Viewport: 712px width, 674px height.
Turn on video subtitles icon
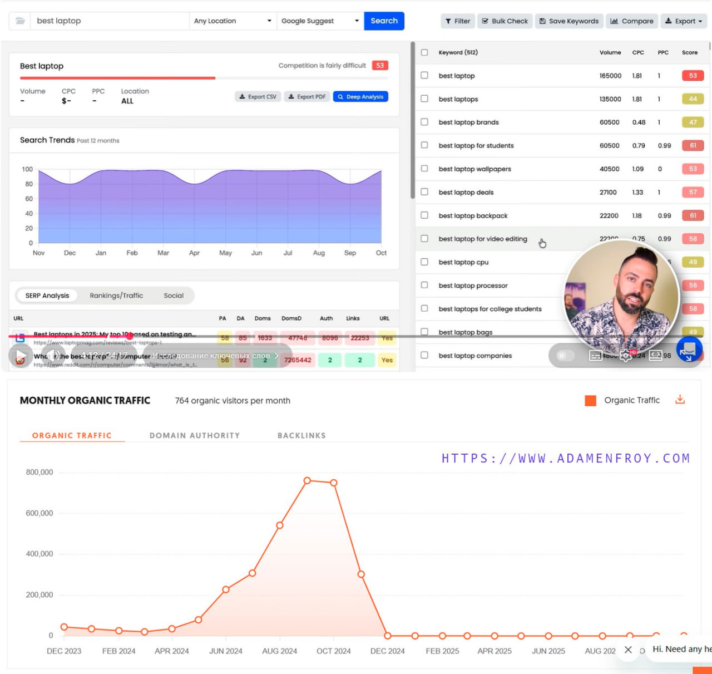[596, 356]
